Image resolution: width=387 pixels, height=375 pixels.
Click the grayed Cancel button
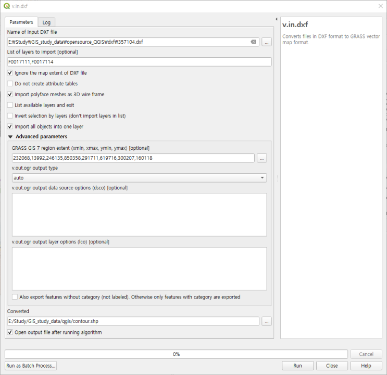pyautogui.click(x=366, y=354)
